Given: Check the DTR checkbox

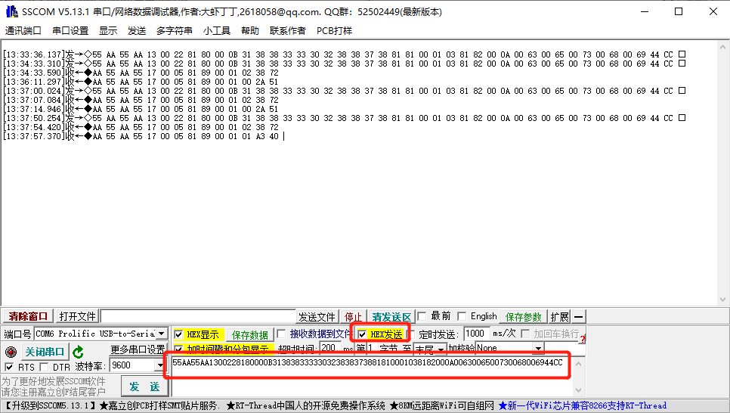Looking at the screenshot, I should tap(45, 367).
